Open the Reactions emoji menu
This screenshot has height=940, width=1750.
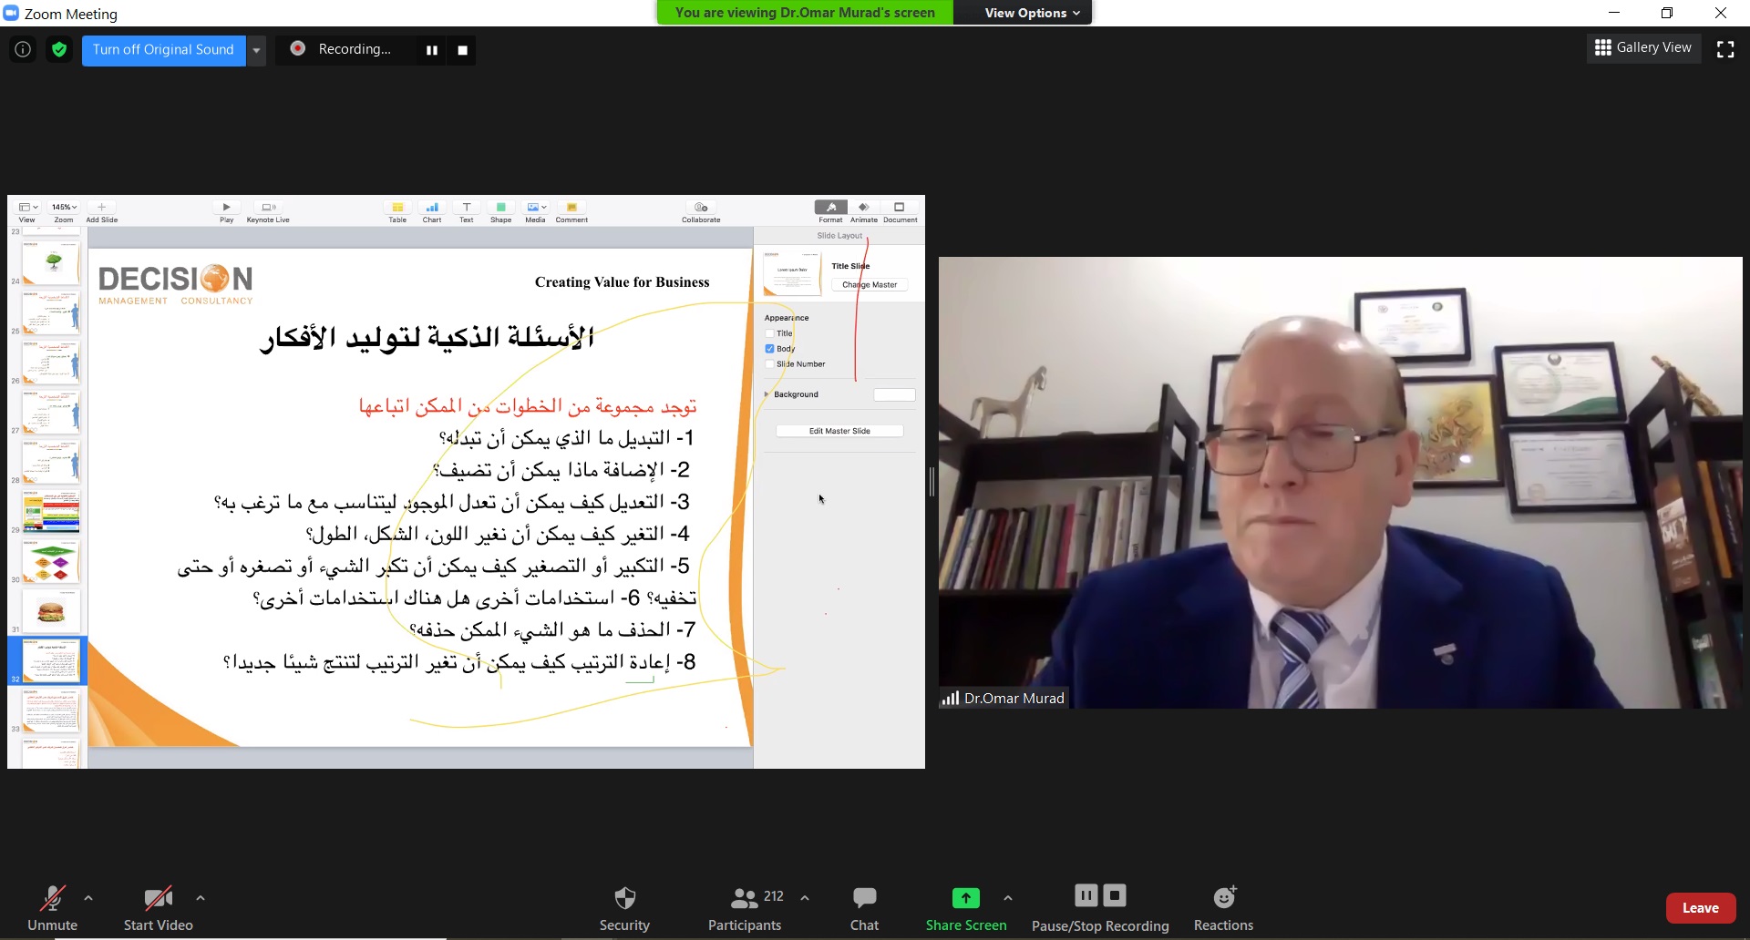coord(1223,907)
